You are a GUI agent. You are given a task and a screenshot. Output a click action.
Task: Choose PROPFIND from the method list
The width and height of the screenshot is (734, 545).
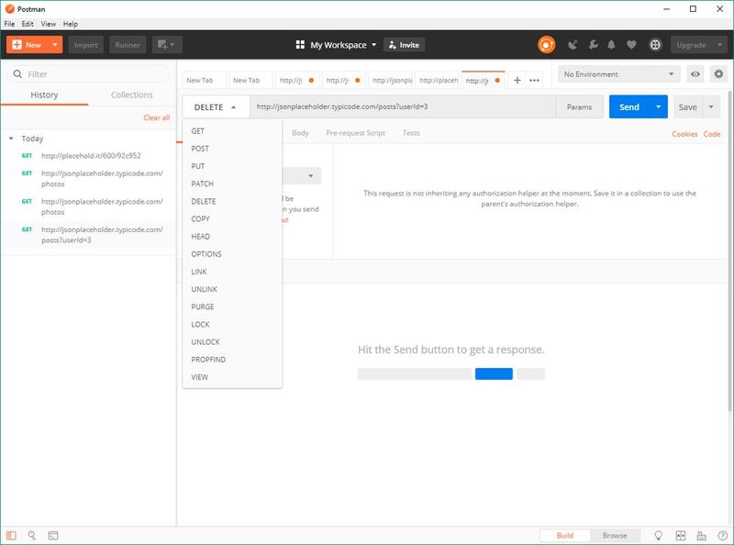tap(232, 359)
